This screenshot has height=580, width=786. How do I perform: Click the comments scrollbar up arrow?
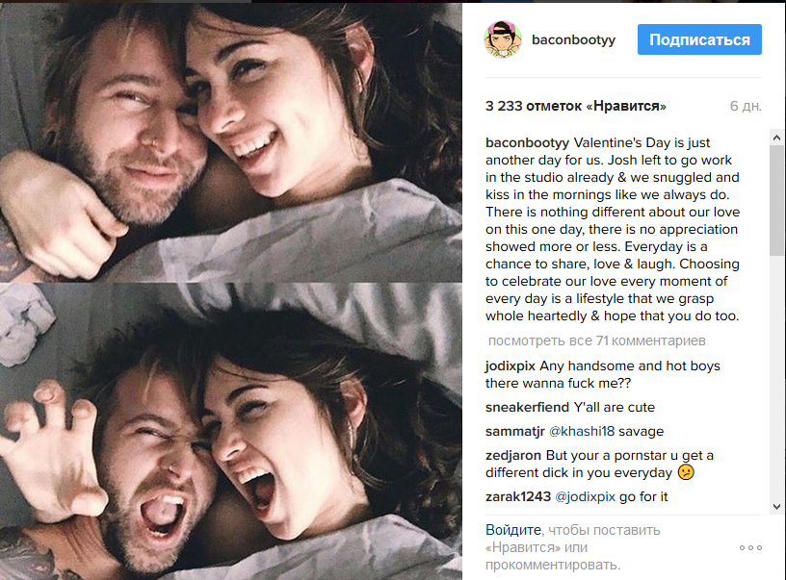[777, 138]
